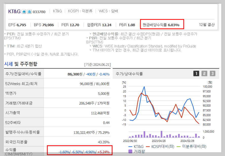Select the stock code 033780
The width and height of the screenshot is (225, 156).
(39, 12)
